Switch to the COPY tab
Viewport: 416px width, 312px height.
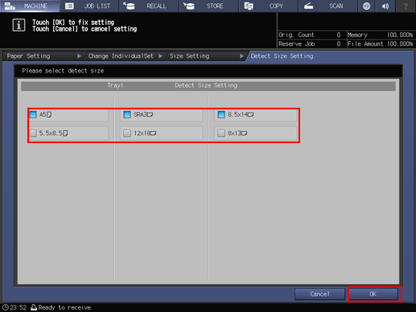(x=269, y=6)
